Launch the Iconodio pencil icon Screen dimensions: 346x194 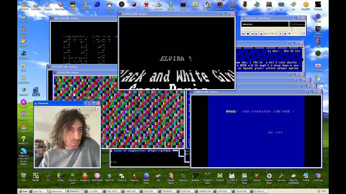(x=24, y=43)
